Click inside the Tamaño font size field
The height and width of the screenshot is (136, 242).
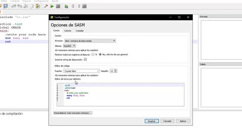[x=112, y=71]
